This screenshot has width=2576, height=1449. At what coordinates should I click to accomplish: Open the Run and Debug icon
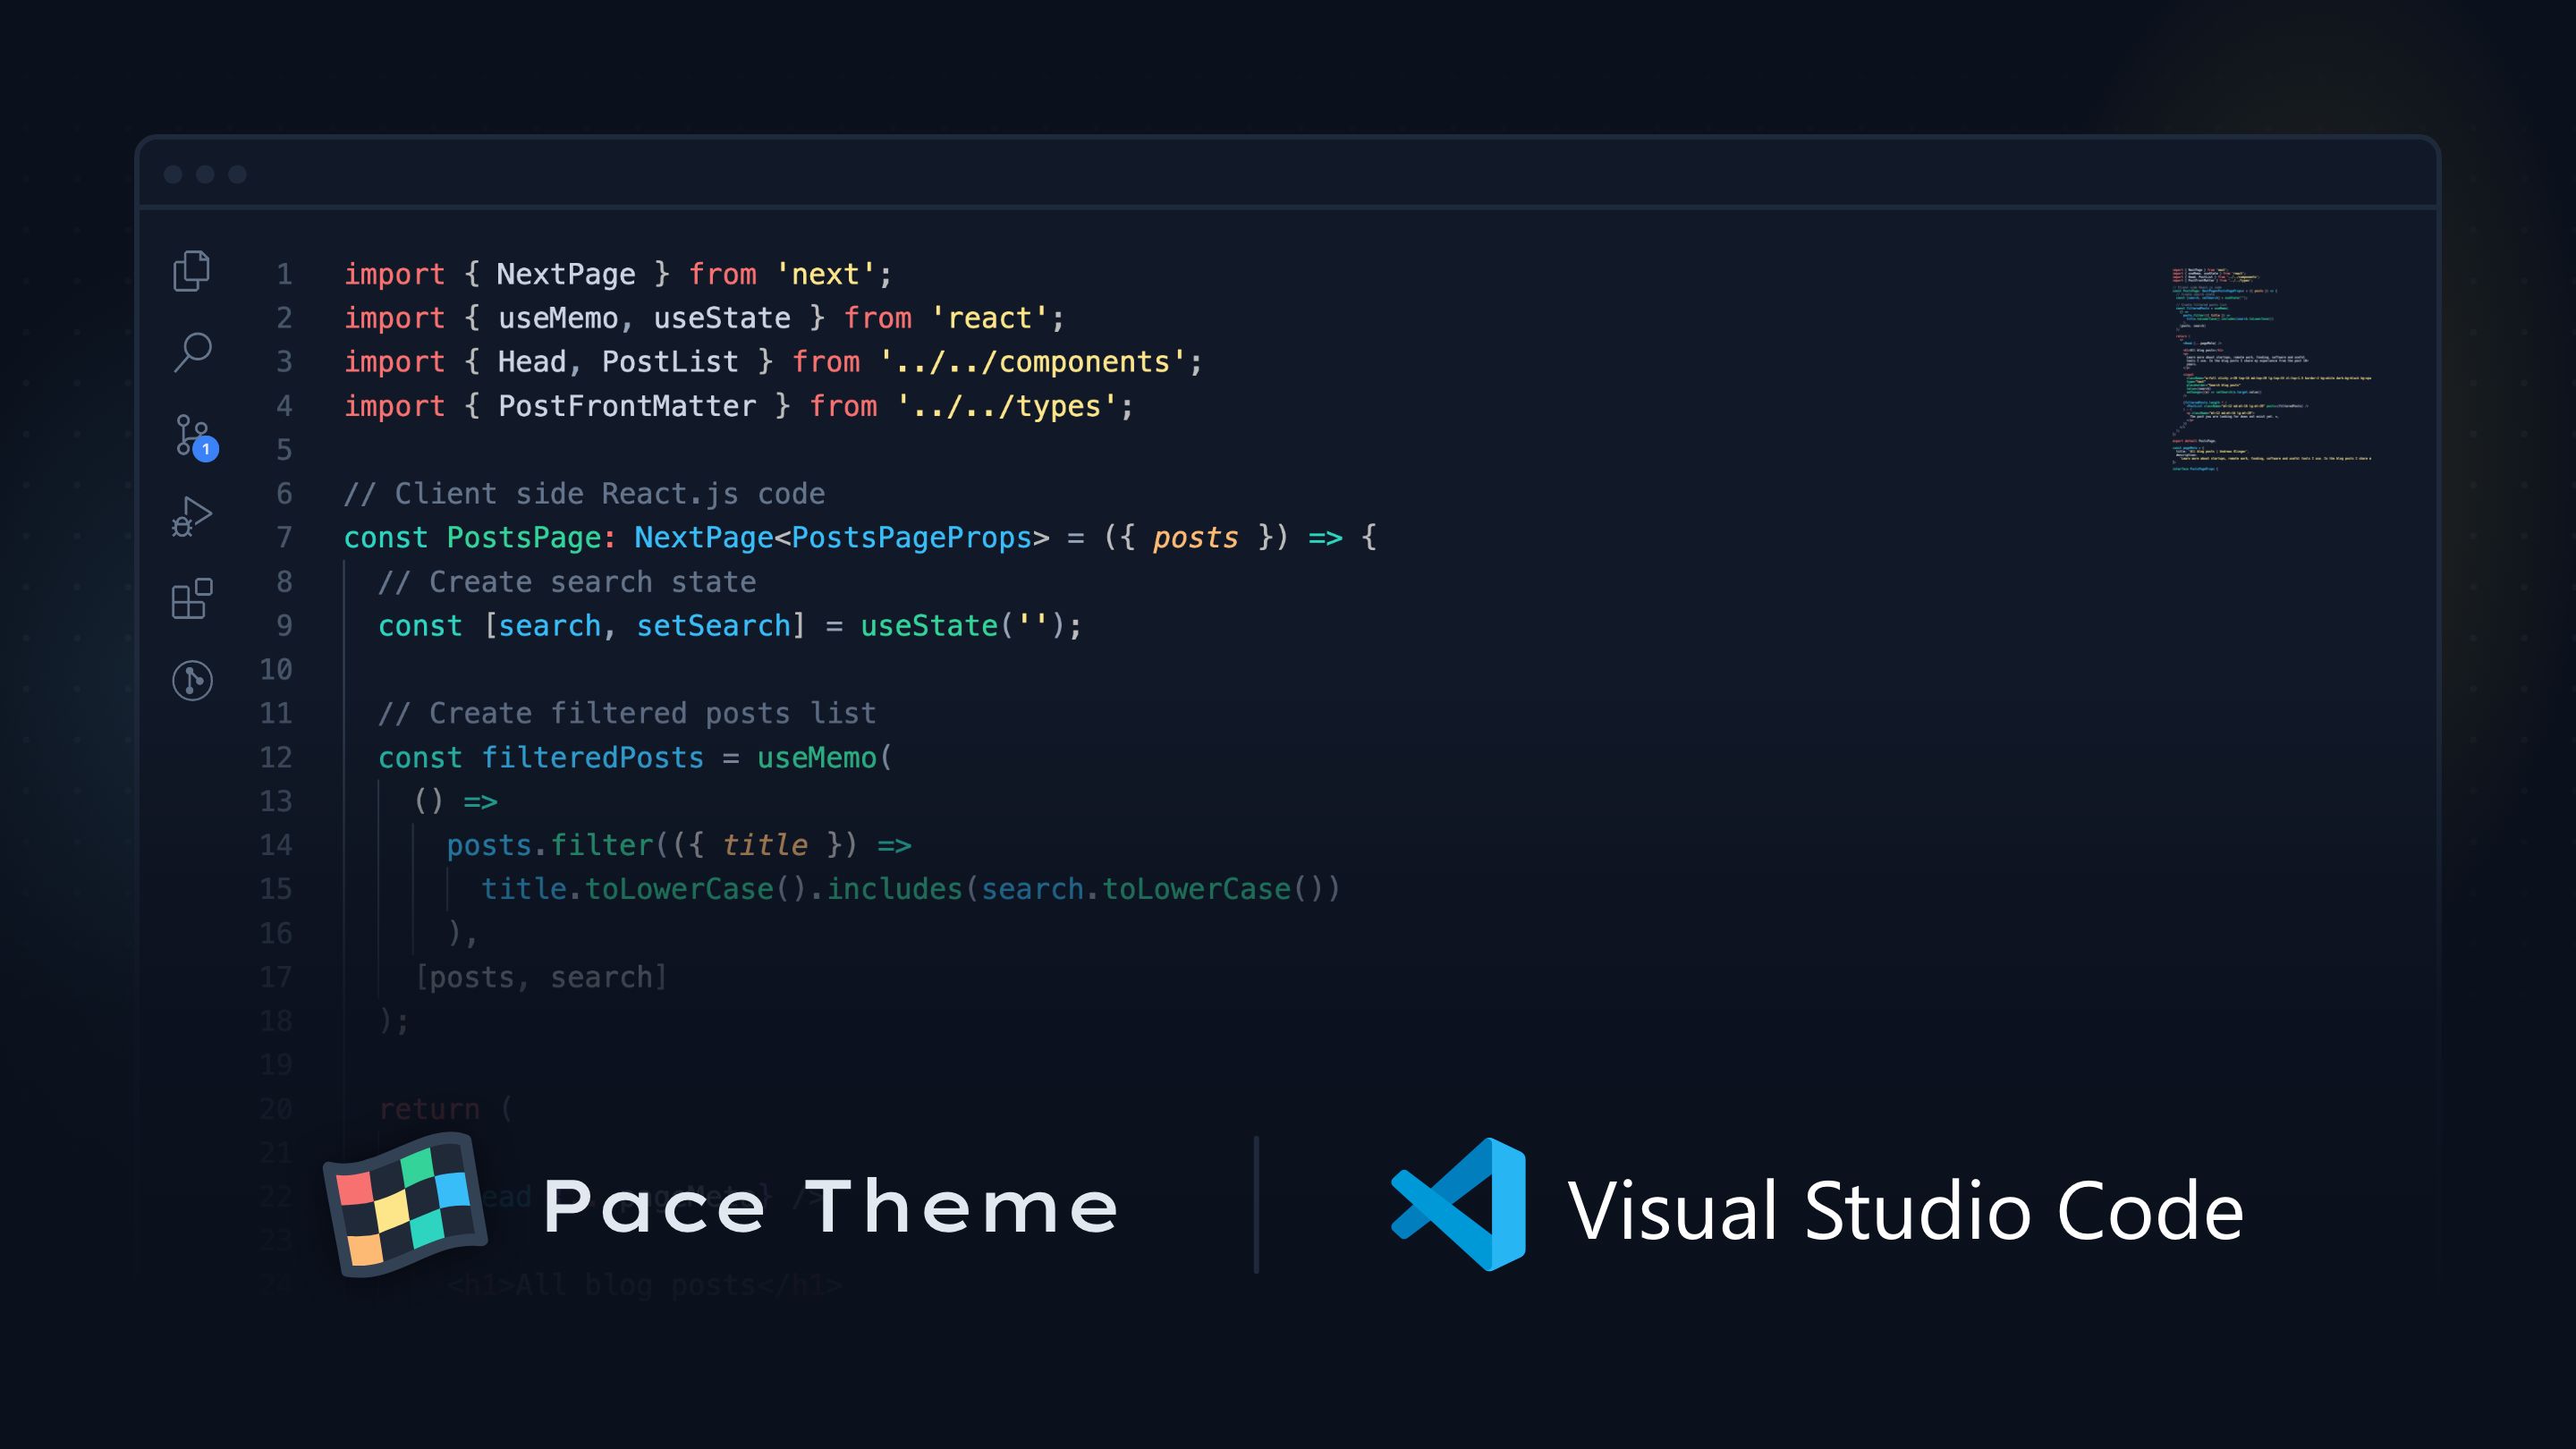click(x=192, y=516)
